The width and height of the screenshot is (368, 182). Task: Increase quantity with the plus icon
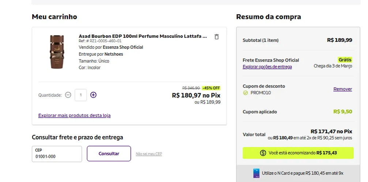(x=94, y=95)
